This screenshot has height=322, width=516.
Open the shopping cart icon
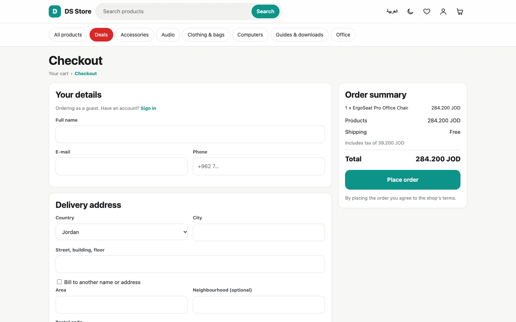pyautogui.click(x=460, y=11)
